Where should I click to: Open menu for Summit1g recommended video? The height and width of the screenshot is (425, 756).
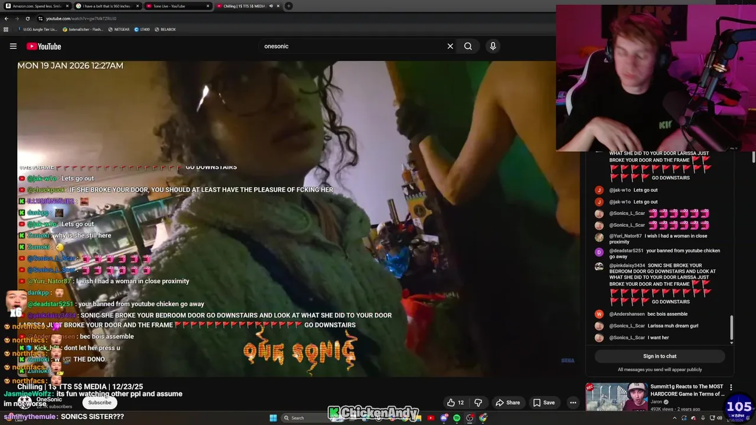point(731,387)
